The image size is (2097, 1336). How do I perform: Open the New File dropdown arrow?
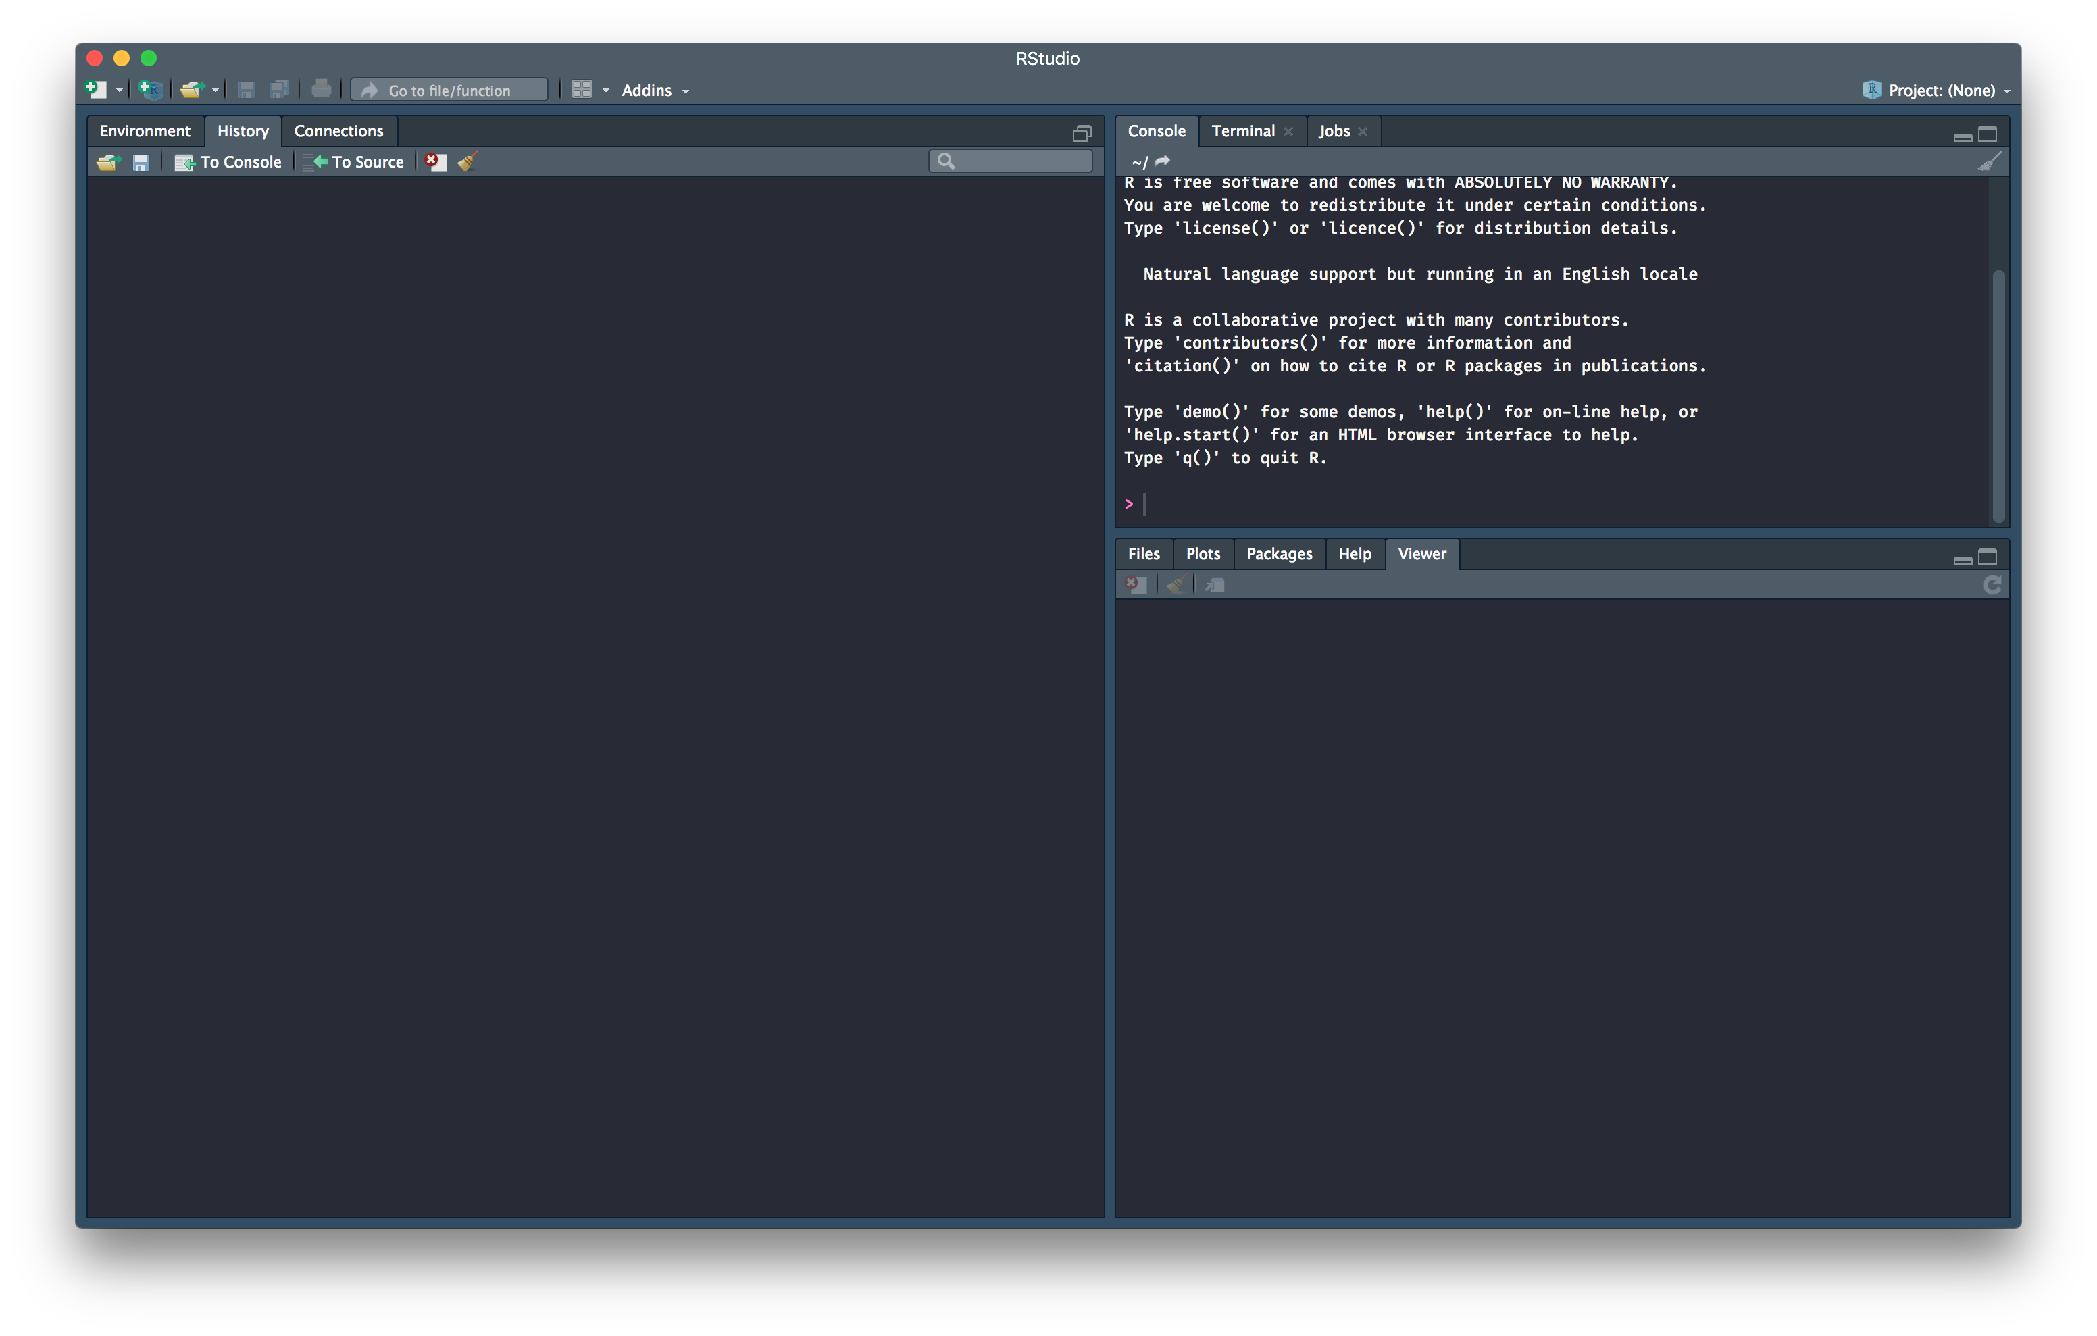pos(120,91)
